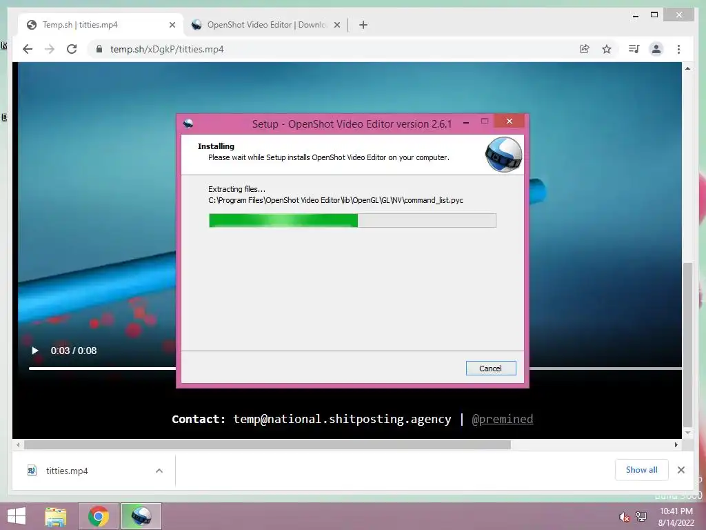This screenshot has width=706, height=530.
Task: Open downloaded mp4 file in download bar
Action: (x=66, y=471)
